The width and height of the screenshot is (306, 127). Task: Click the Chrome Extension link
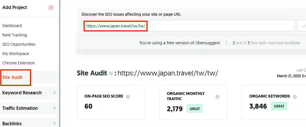pos(18,63)
